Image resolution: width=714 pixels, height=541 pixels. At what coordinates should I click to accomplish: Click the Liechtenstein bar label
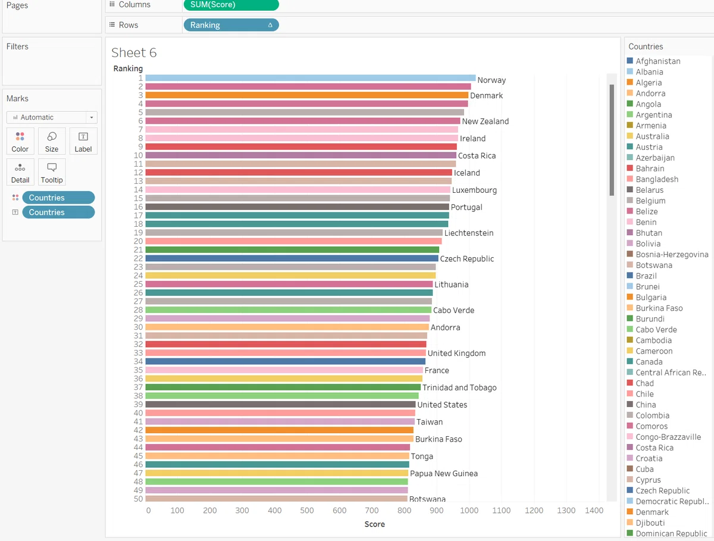tap(469, 233)
